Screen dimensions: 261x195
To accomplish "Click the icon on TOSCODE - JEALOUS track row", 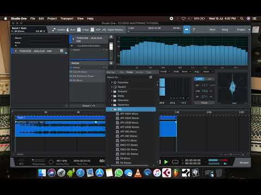I will 61,51.
